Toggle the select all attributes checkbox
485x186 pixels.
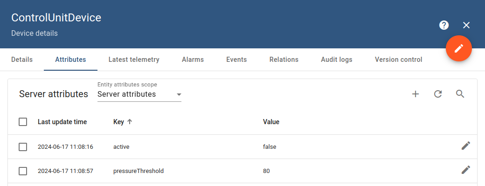point(23,122)
